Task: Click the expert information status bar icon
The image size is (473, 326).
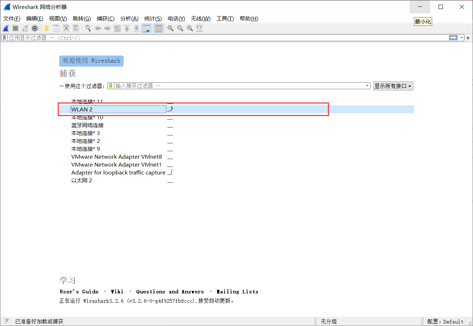Action: tap(6, 321)
